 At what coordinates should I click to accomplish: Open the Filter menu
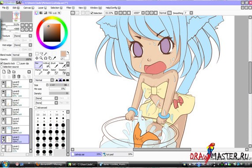pos(71,7)
